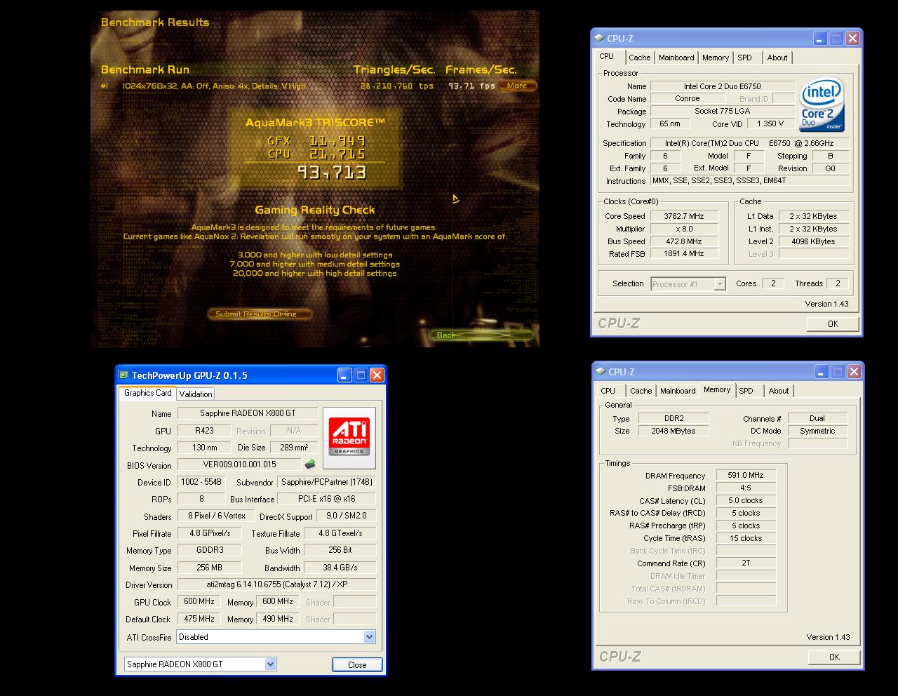Click the DRAM Frequency 591.0 MHz field

(746, 475)
